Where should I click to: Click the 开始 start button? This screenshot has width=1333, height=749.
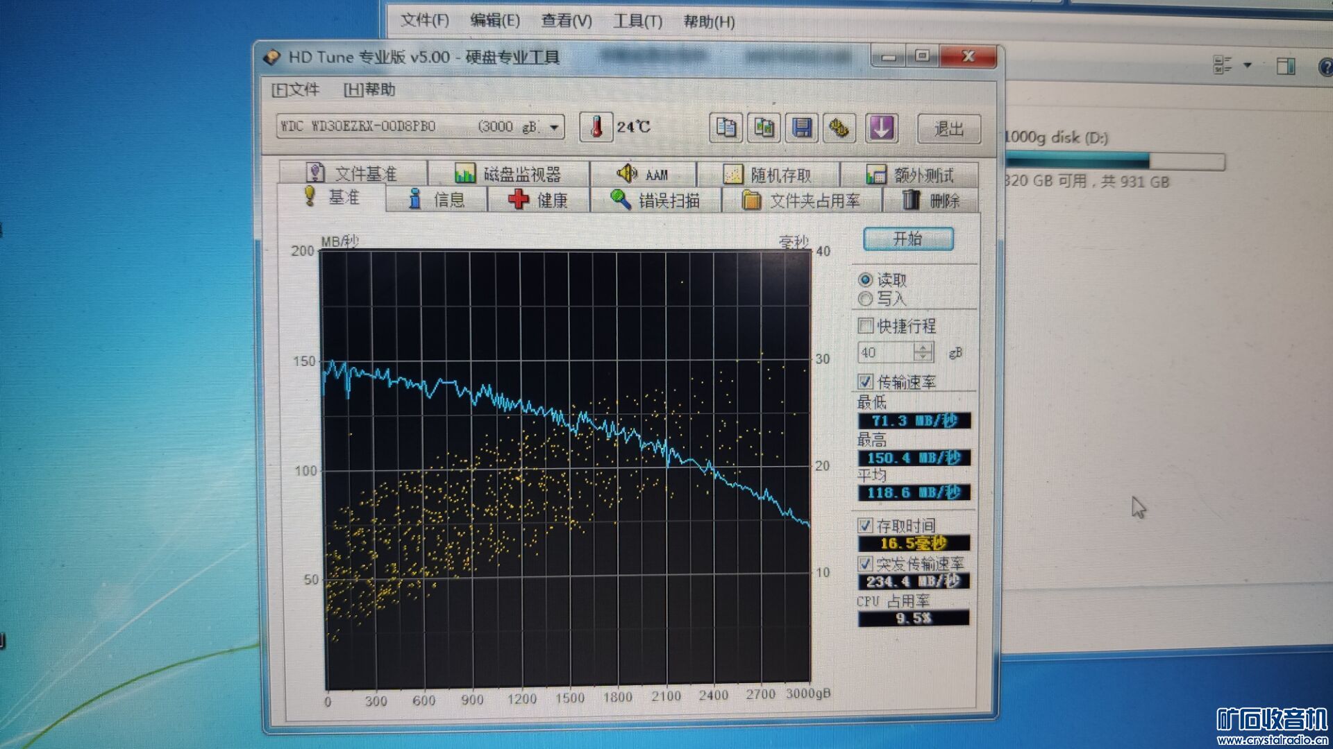(908, 239)
